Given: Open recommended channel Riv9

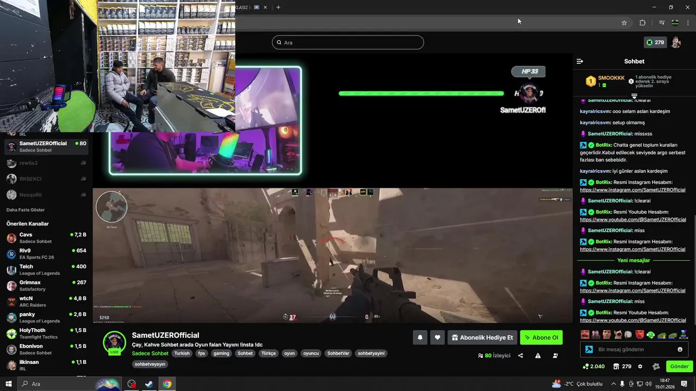Looking at the screenshot, I should (x=46, y=254).
